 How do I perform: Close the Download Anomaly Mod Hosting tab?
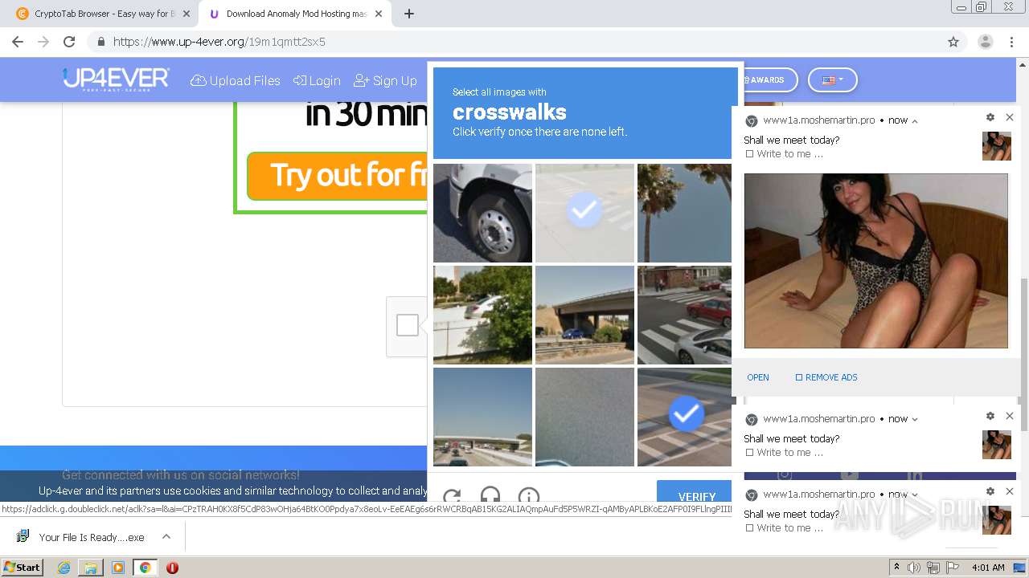coord(379,14)
